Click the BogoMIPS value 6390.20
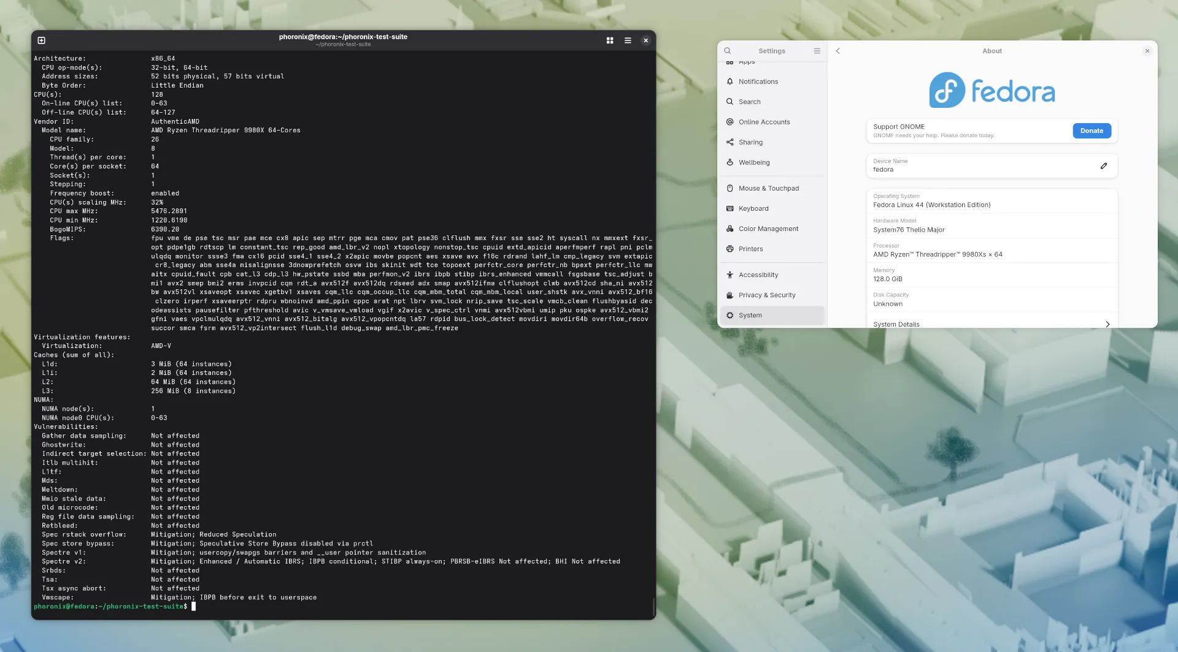 (165, 229)
